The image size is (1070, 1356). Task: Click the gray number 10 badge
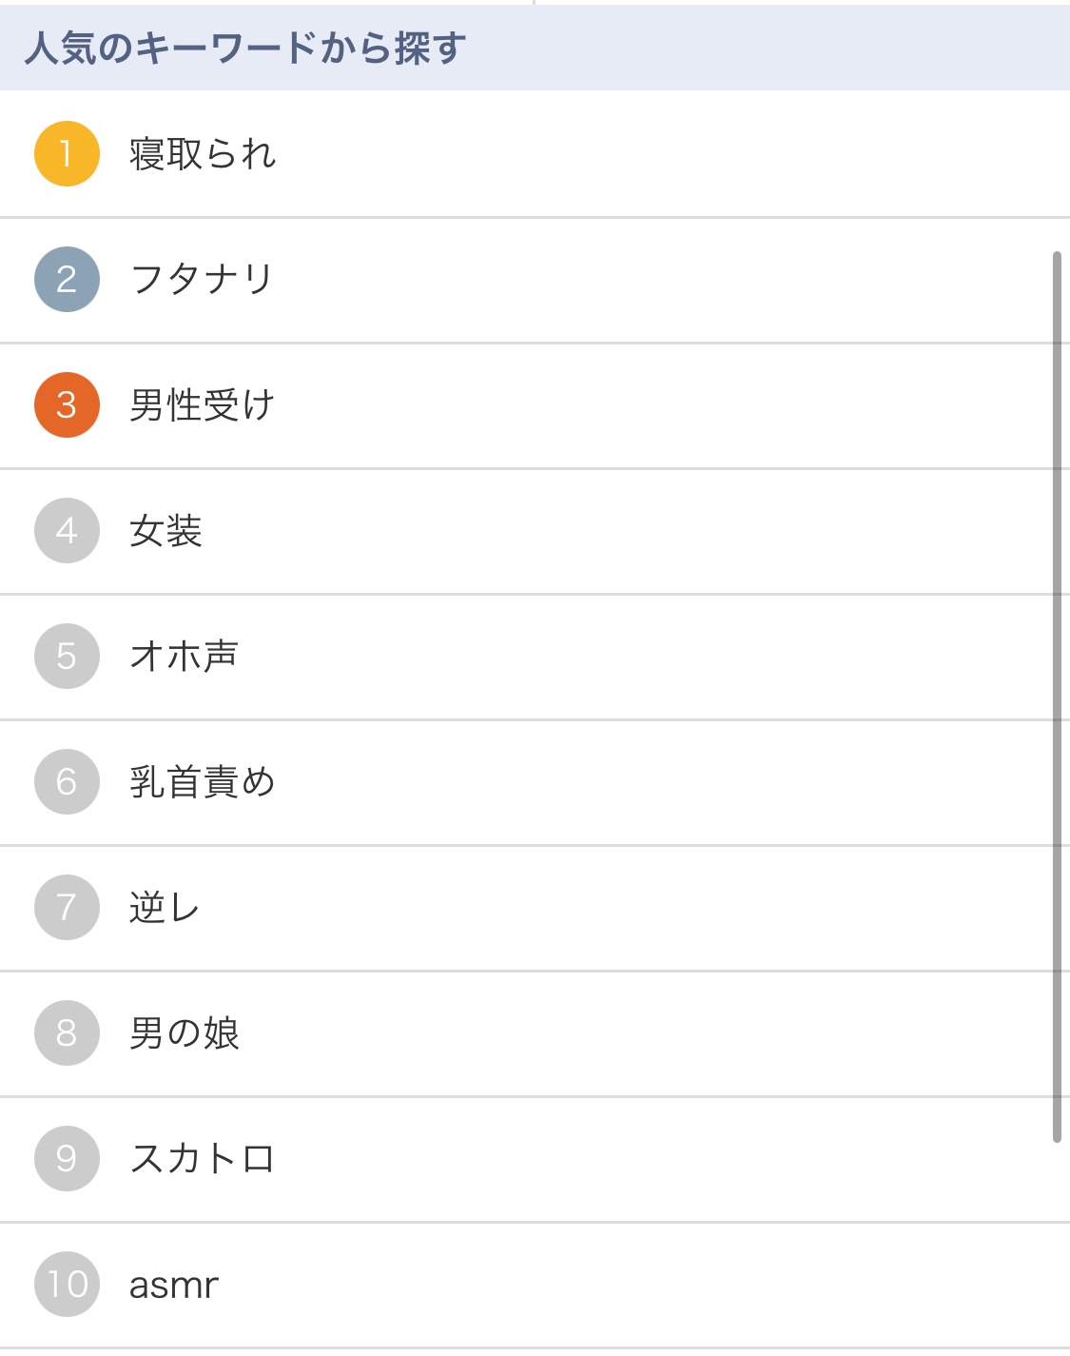click(67, 1285)
